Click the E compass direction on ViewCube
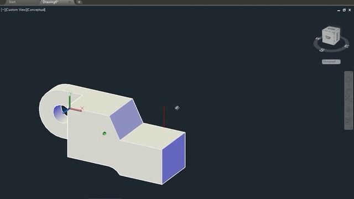The height and width of the screenshot is (199, 354). [347, 46]
